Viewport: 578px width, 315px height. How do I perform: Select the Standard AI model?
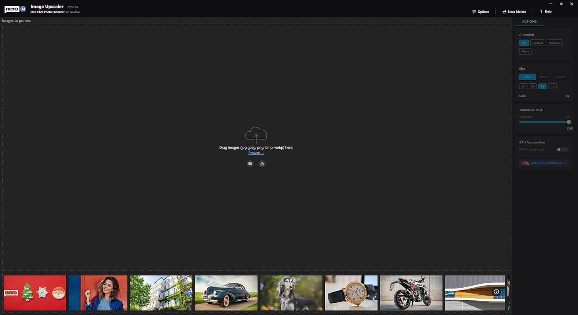[554, 43]
